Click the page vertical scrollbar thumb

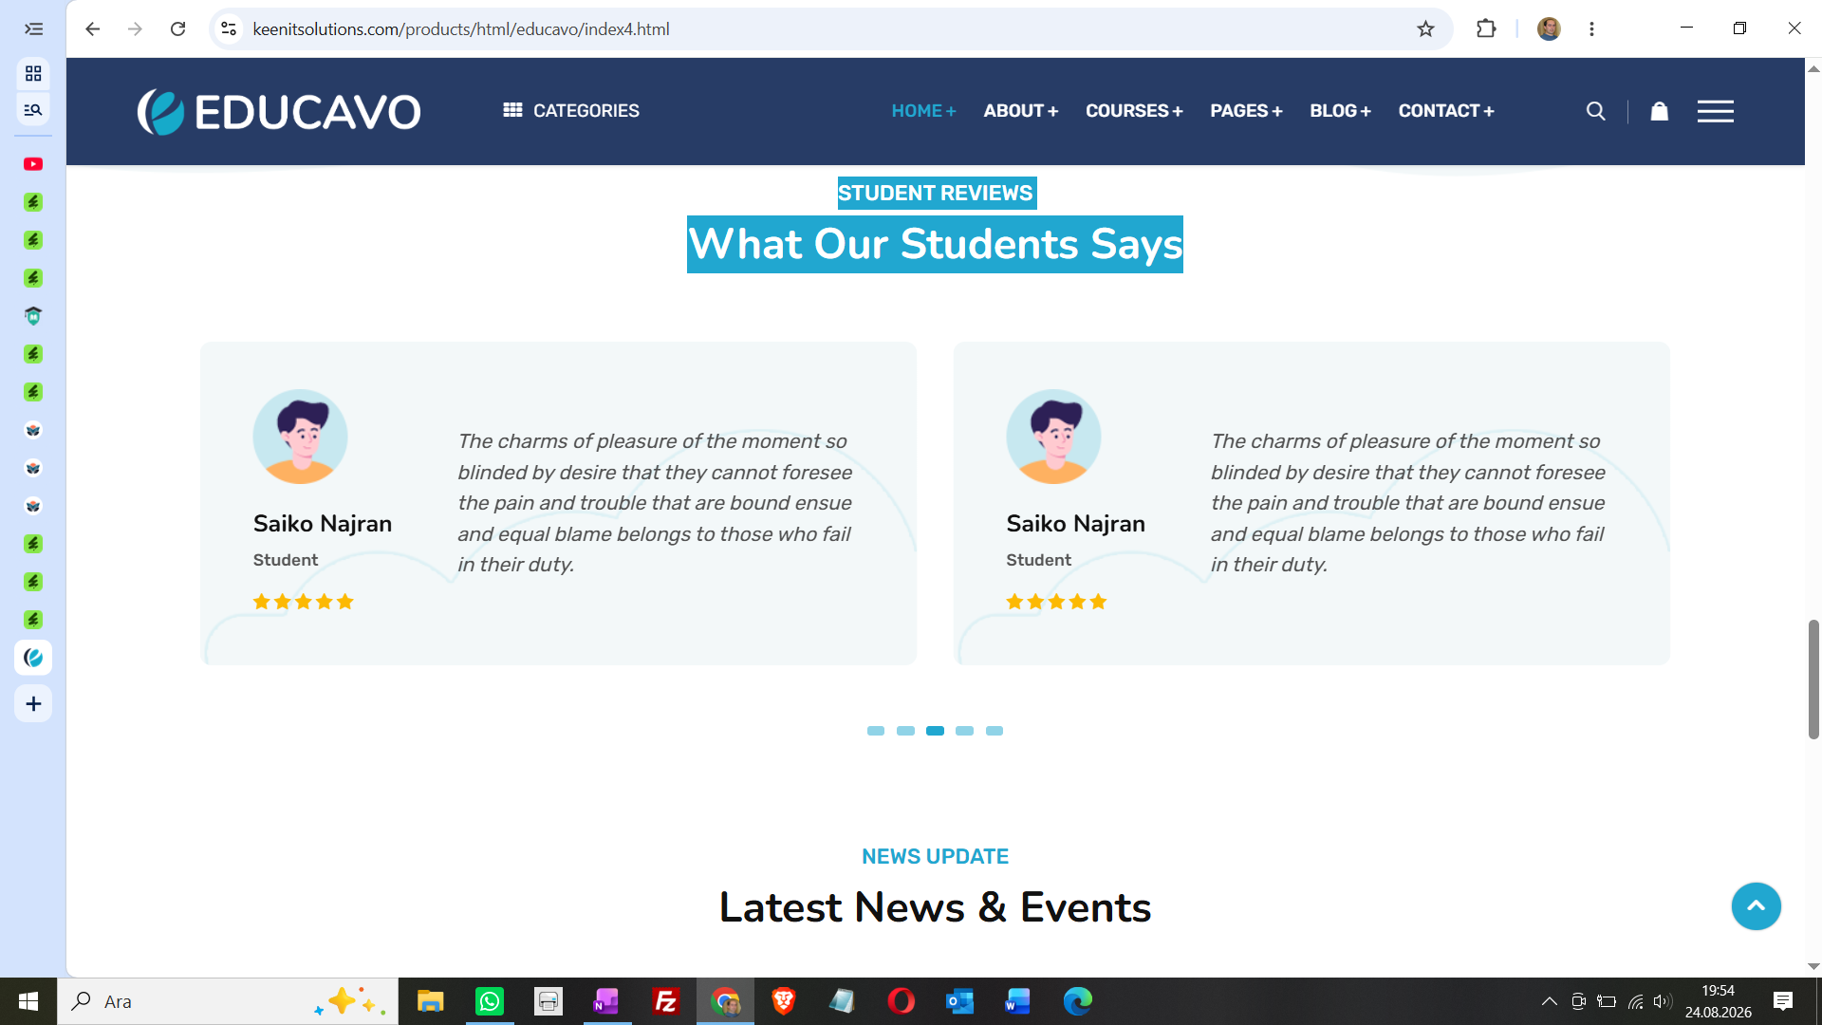1813,679
